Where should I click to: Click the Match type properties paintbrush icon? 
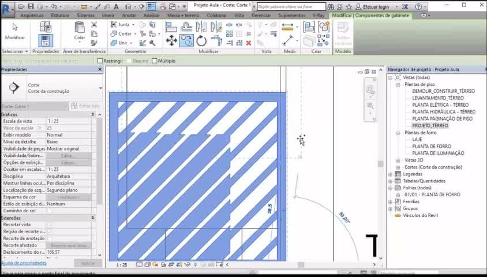point(94,43)
